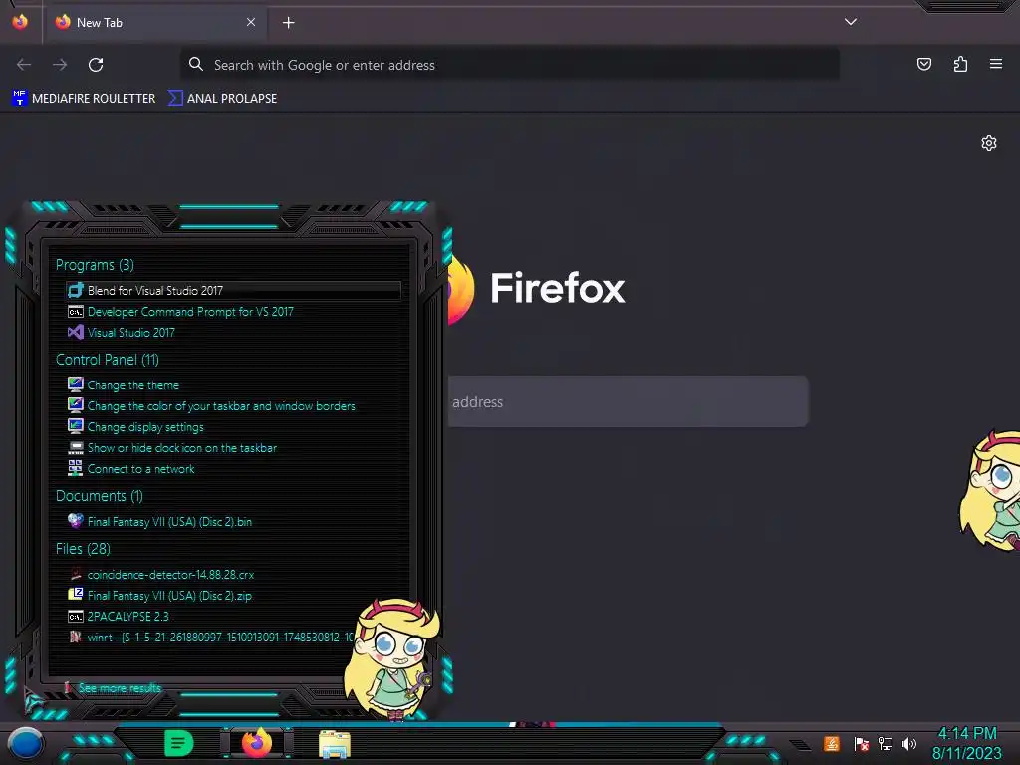Open the New Tab personalize gear icon
This screenshot has height=765, width=1020.
pyautogui.click(x=989, y=143)
